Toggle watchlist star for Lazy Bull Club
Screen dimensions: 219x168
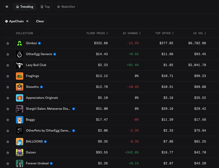[8, 65]
